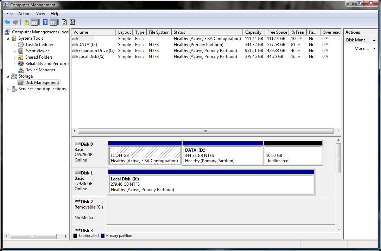Click the Services and Applications icon
Image resolution: width=381 pixels, height=251 pixels.
(x=14, y=89)
